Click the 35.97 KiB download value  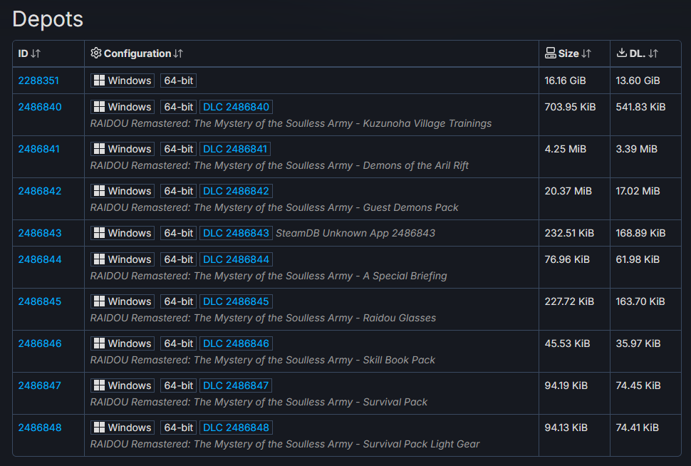[x=638, y=343]
